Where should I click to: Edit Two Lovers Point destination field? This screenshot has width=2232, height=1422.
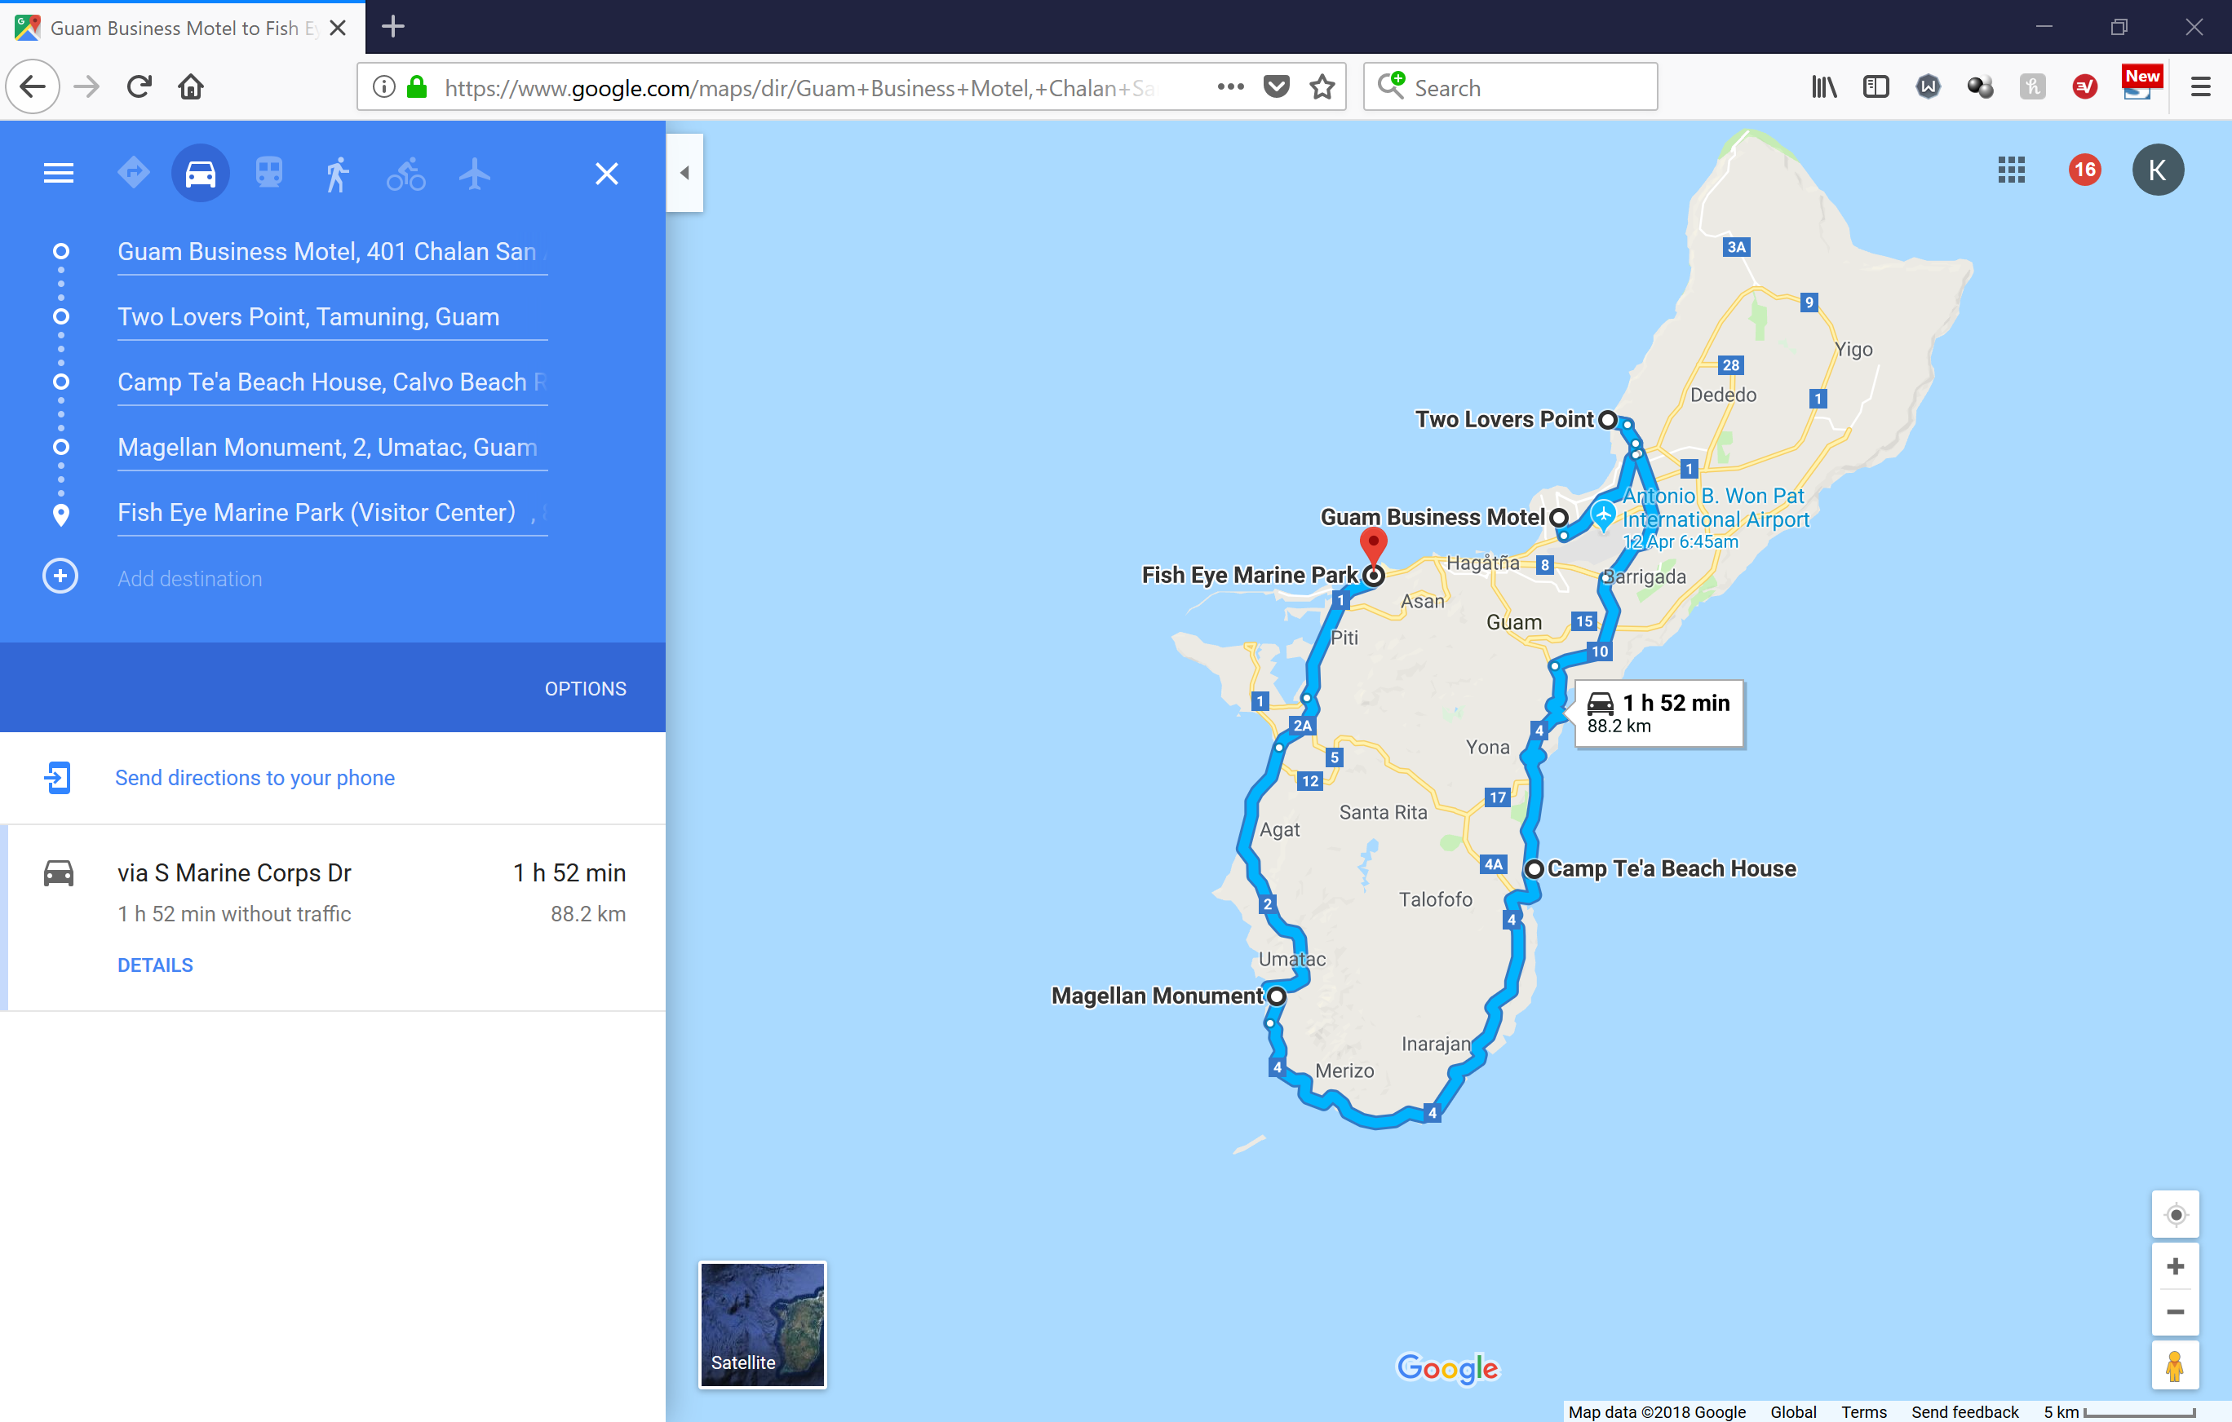pos(332,317)
